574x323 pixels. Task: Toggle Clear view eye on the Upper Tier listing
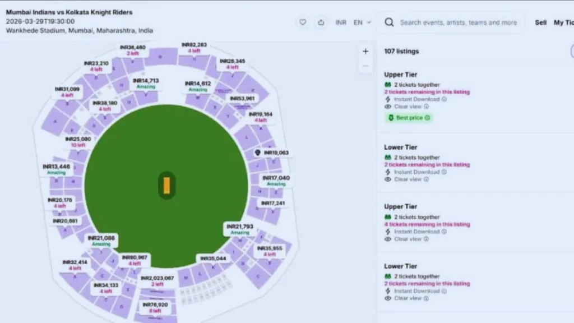387,106
